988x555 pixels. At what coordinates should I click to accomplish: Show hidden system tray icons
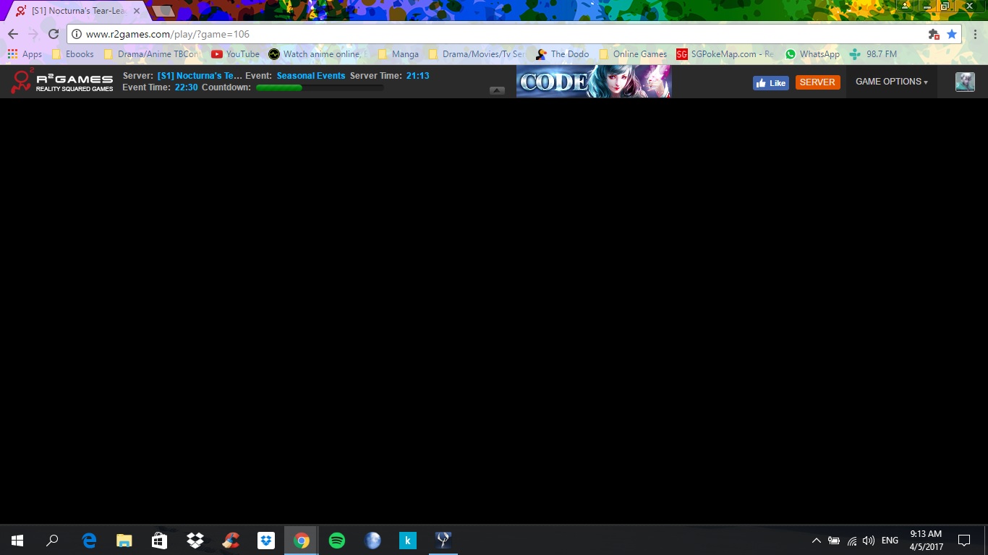tap(816, 541)
